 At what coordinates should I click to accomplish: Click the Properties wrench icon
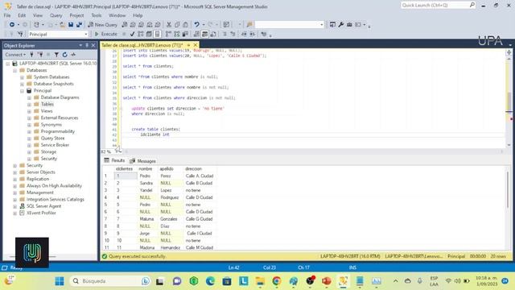click(341, 25)
